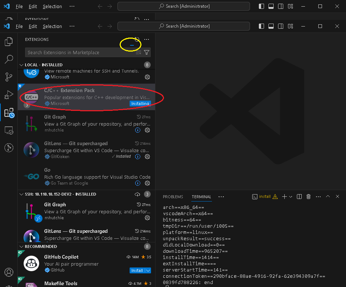Open the Accounts icon in activity bar

pos(8,272)
